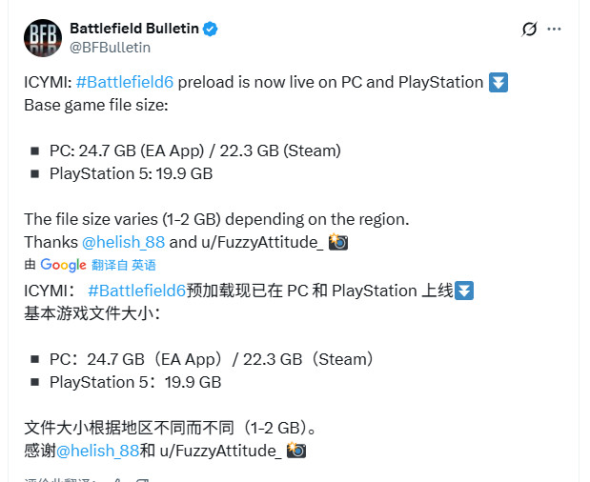Open the #Battlefield6 hashtag in English text
This screenshot has height=482, width=590.
(137, 82)
